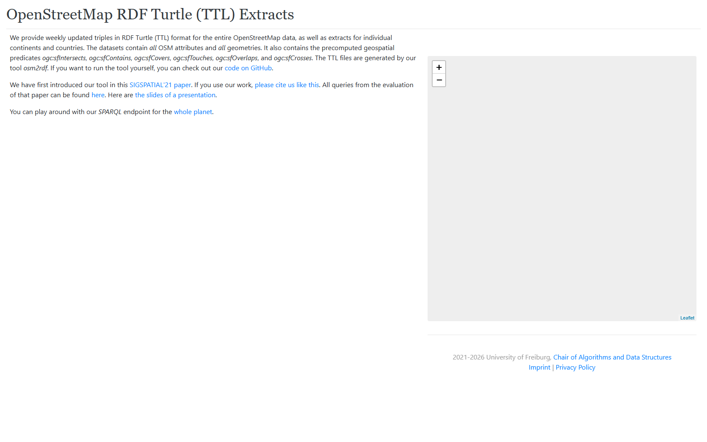Zoom in on the map with plus button
This screenshot has height=442, width=707.
439,67
